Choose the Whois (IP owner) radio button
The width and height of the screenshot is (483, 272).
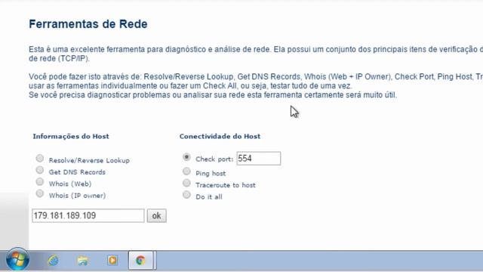point(40,193)
